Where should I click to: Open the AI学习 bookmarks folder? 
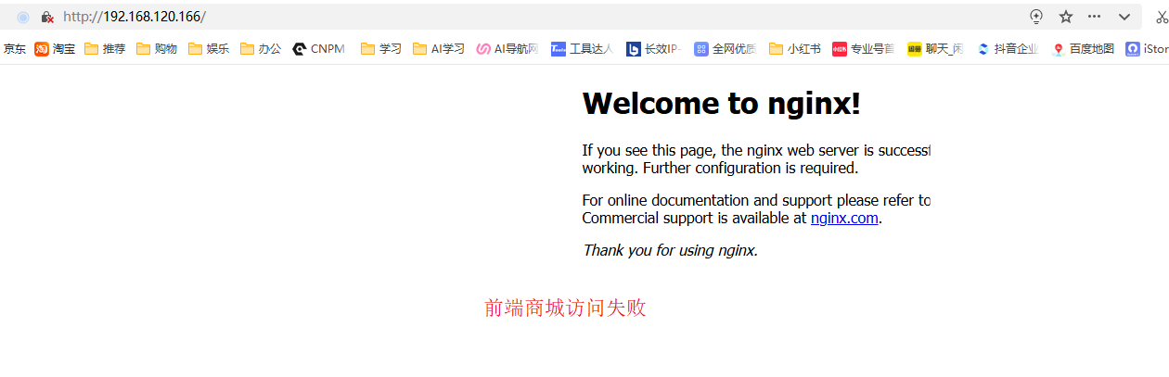[x=439, y=49]
